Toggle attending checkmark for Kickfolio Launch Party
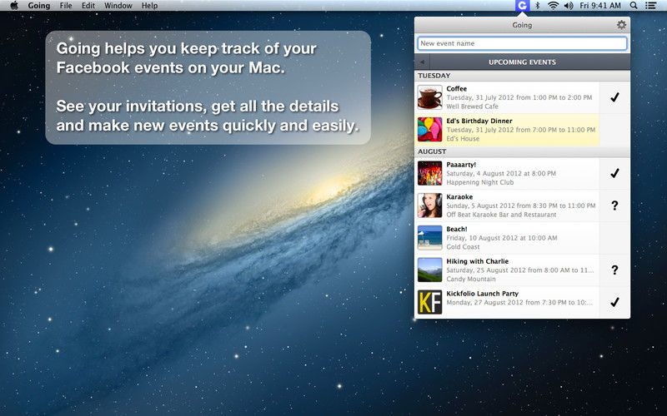This screenshot has height=416, width=667. click(614, 302)
